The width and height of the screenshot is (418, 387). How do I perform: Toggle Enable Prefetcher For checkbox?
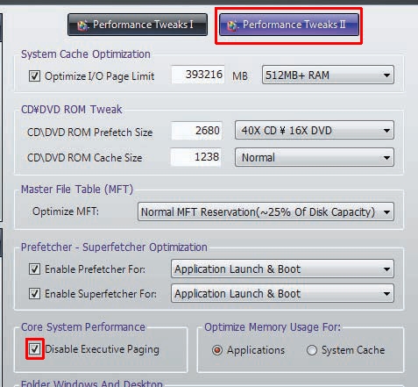34,269
